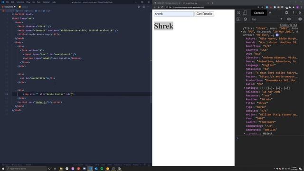
Task: Open the Windows Start menu
Action: tap(3, 169)
